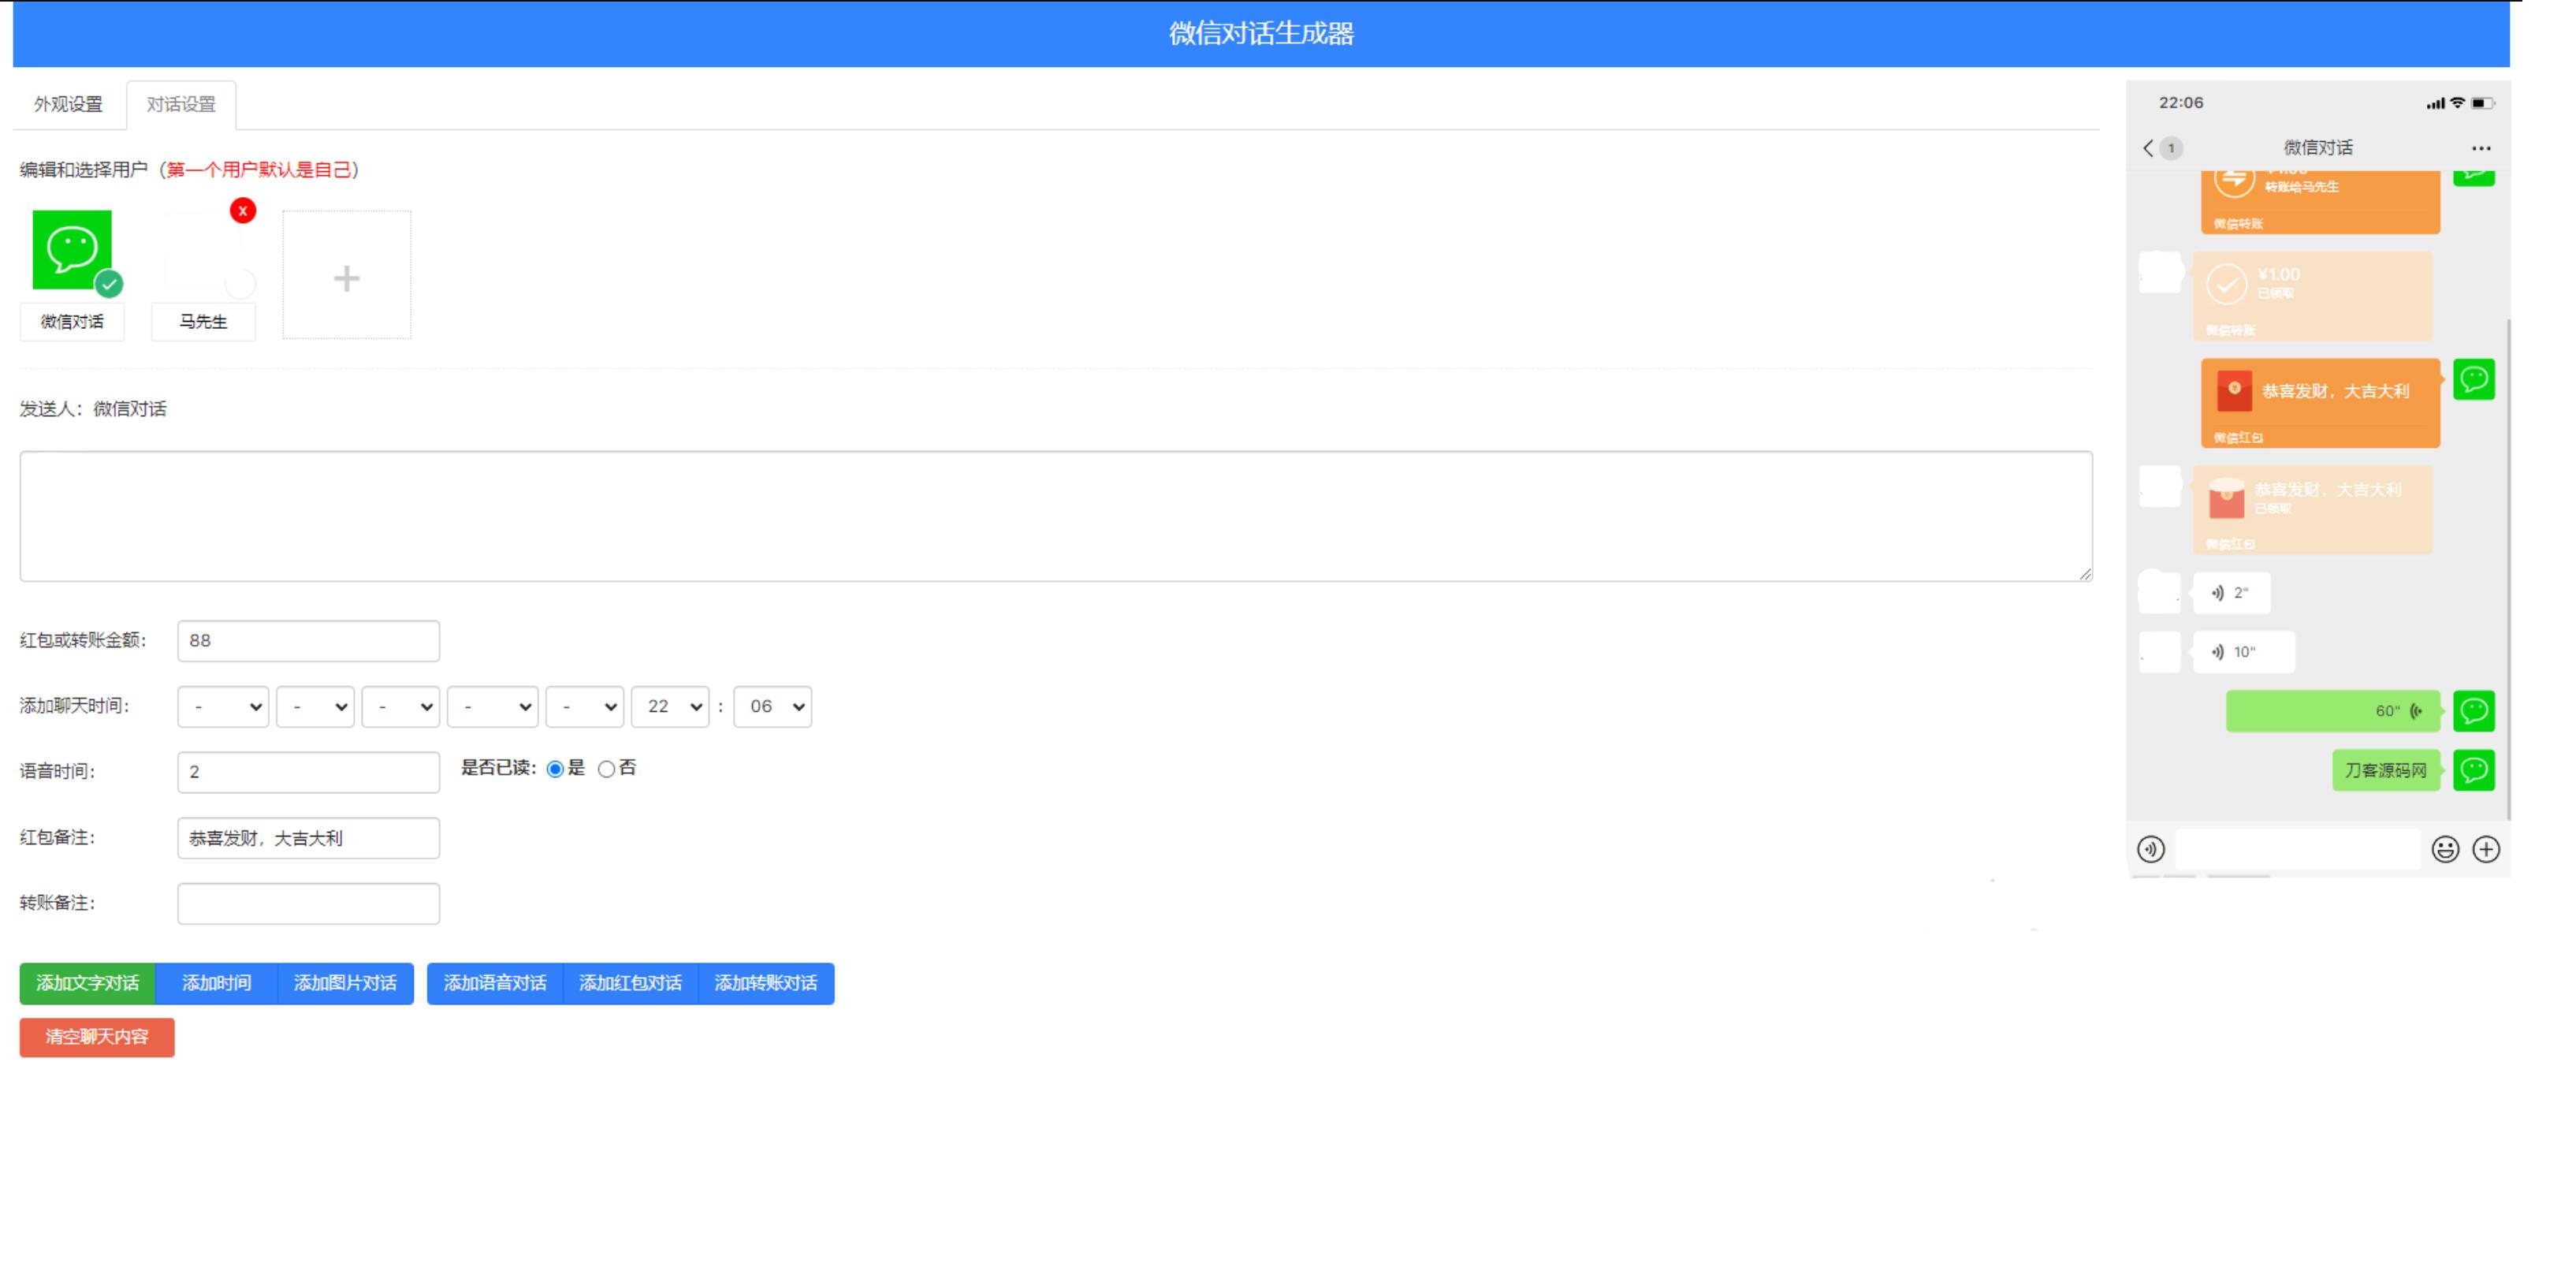
Task: Focus the 红包或转账金额 field showing 88
Action: [x=308, y=641]
